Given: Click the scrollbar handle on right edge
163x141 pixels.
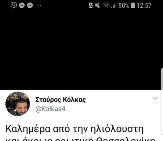Looking at the screenshot, I should coord(162,102).
